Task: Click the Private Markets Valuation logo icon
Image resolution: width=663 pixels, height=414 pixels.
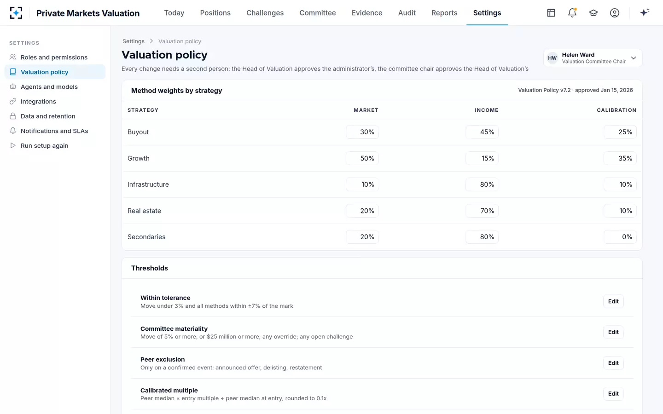Action: click(16, 13)
